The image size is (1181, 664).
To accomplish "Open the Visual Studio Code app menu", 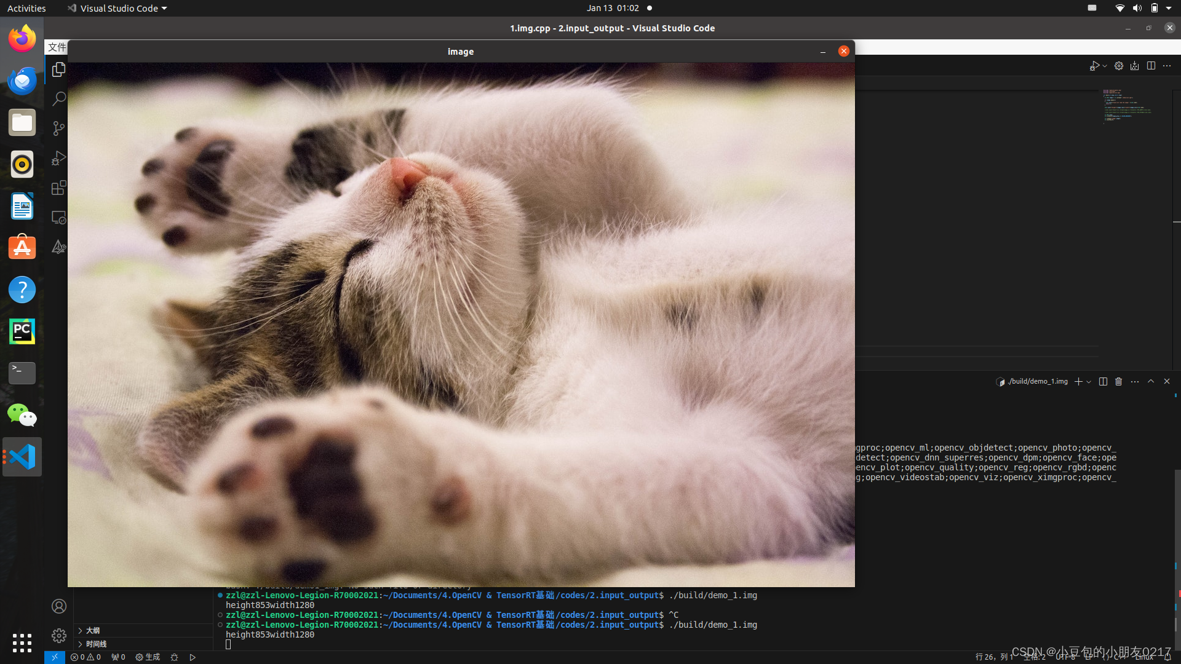I will [117, 9].
